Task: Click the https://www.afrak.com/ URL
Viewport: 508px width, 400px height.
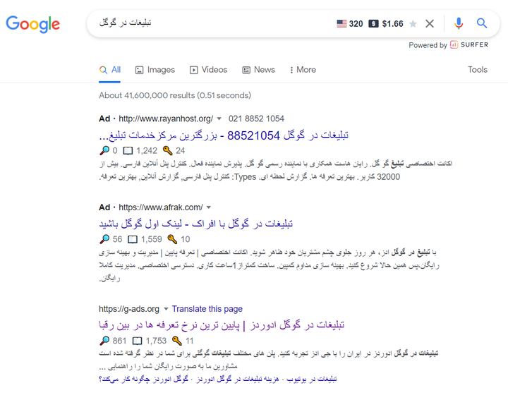Action: point(161,207)
